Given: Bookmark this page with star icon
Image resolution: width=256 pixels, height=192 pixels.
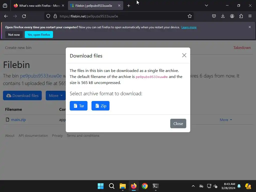Looking at the screenshot, I should click(x=189, y=16).
